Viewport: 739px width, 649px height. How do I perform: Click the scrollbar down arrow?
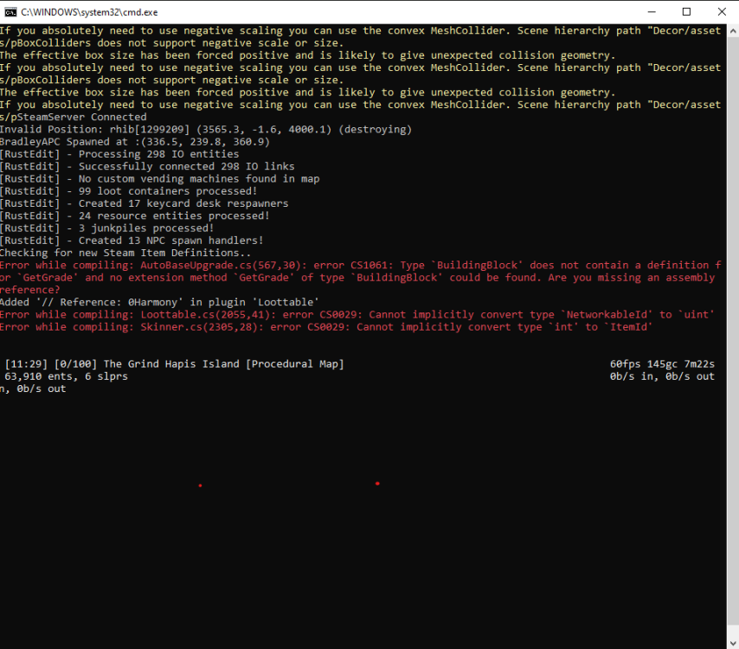click(x=731, y=641)
